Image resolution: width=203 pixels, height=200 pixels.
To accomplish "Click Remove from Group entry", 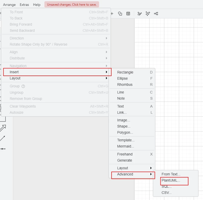I will 56,99.
